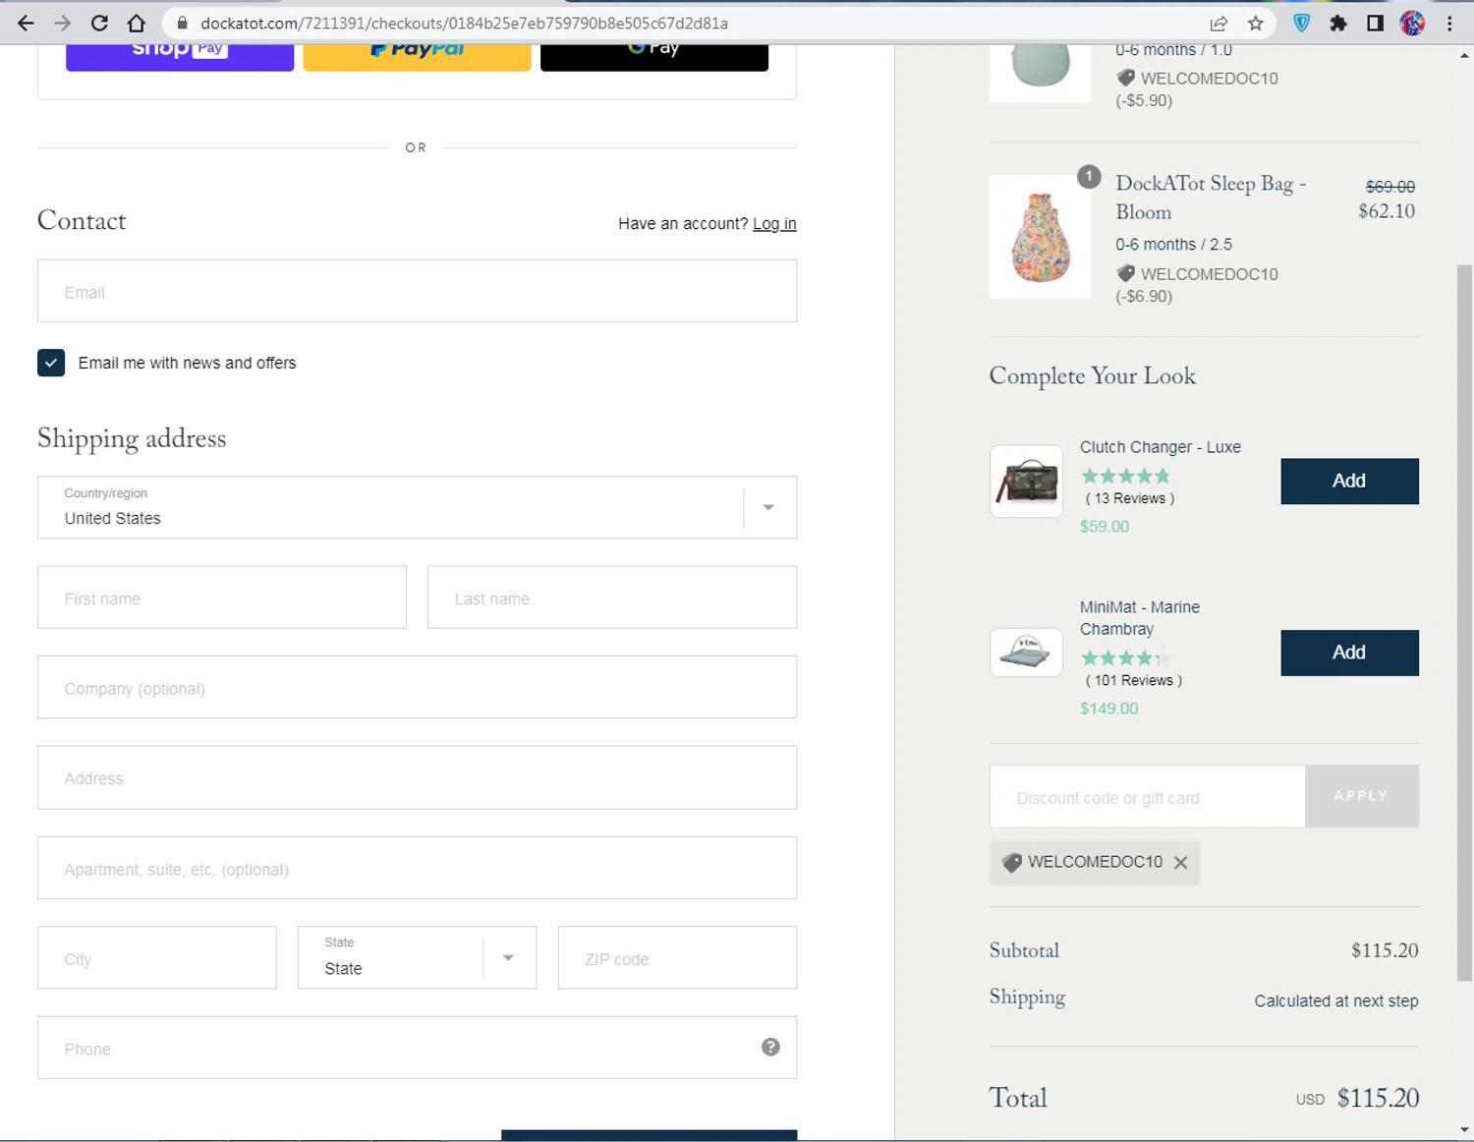This screenshot has width=1474, height=1142.
Task: Reload the checkout page
Action: (x=99, y=23)
